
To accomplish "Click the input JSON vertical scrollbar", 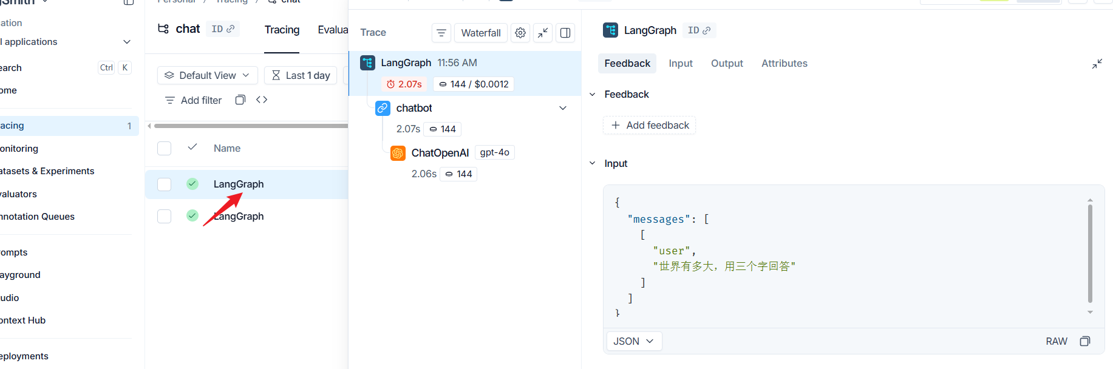I will click(x=1090, y=253).
